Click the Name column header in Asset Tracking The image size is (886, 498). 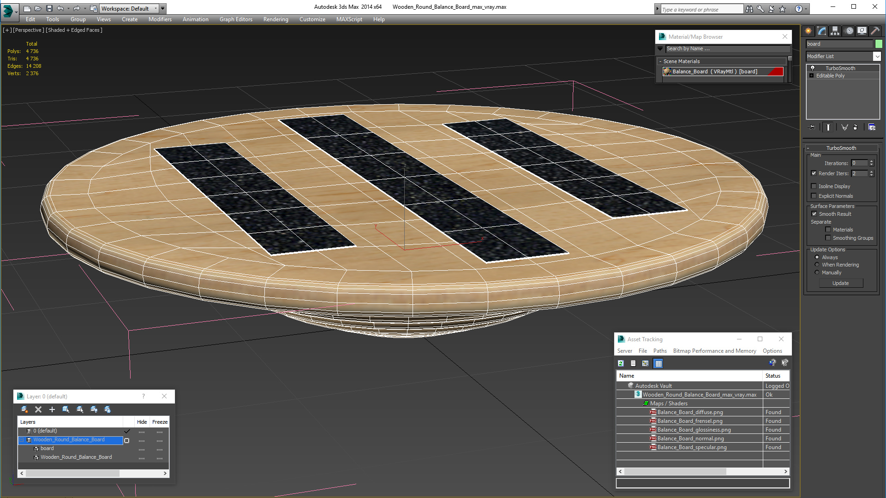(x=689, y=376)
